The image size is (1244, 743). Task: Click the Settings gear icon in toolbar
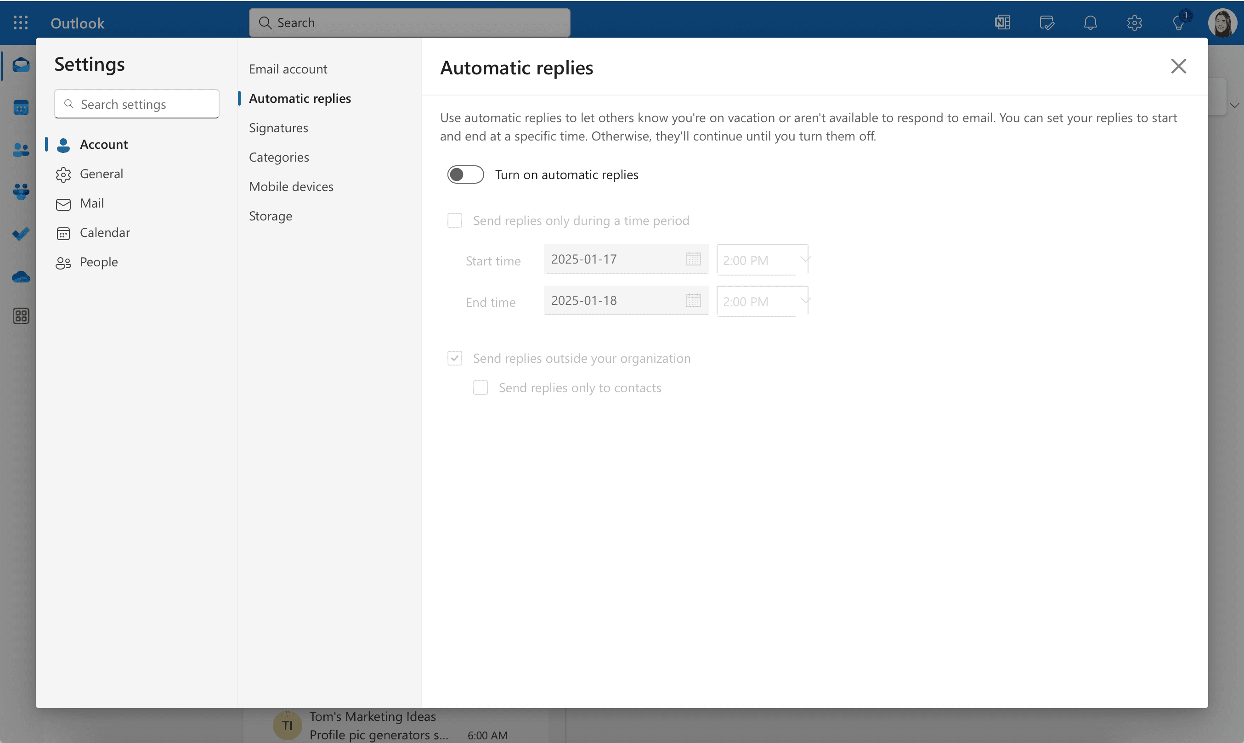click(1133, 22)
